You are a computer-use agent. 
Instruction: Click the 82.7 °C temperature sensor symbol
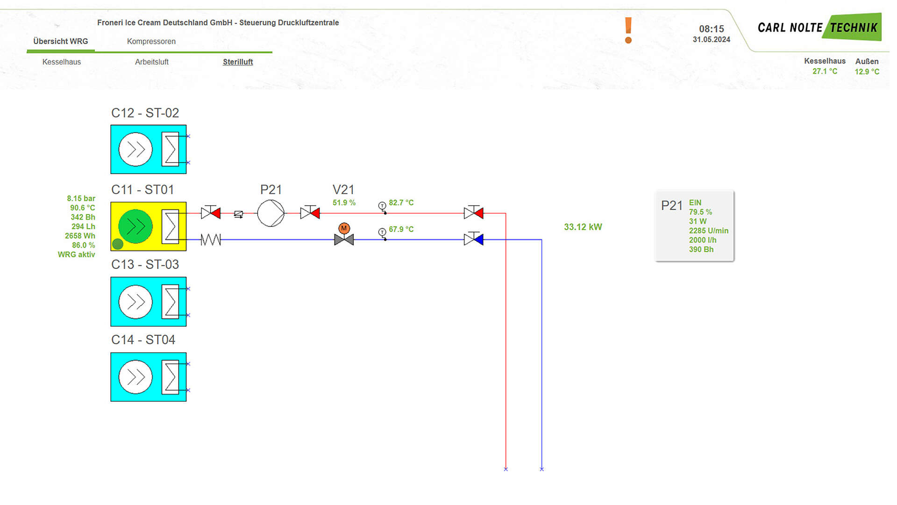click(x=382, y=206)
